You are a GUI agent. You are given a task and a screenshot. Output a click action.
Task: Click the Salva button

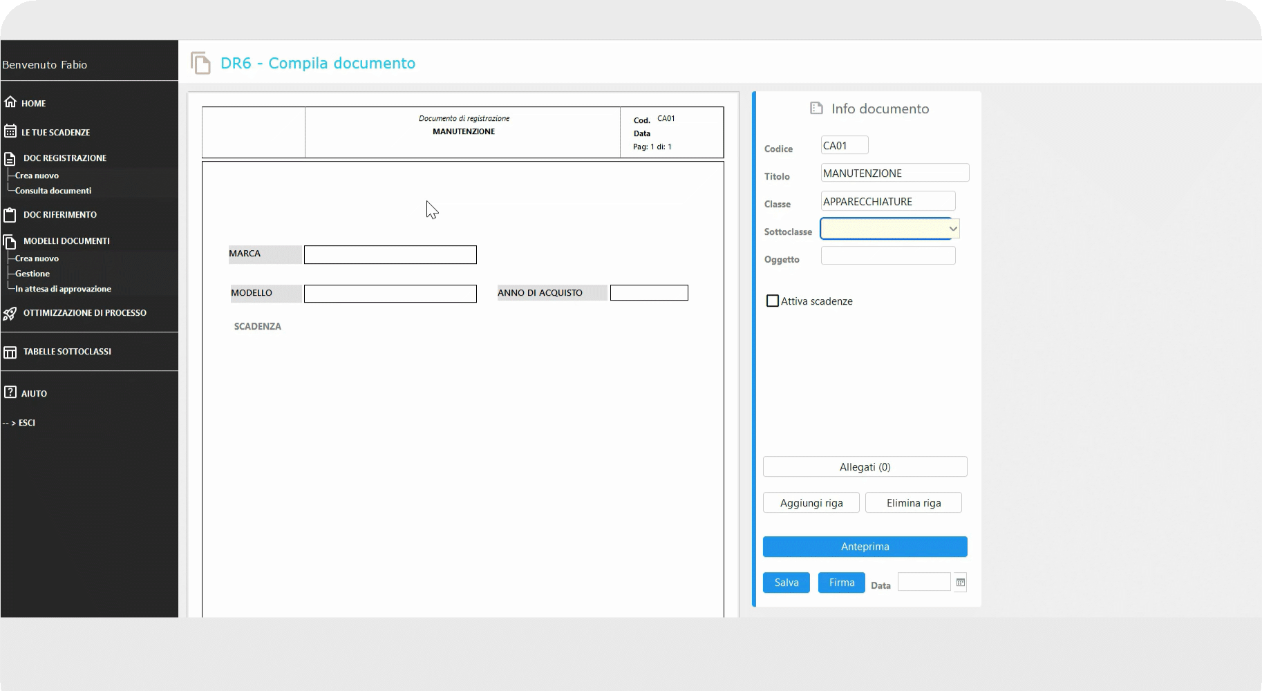pos(786,583)
